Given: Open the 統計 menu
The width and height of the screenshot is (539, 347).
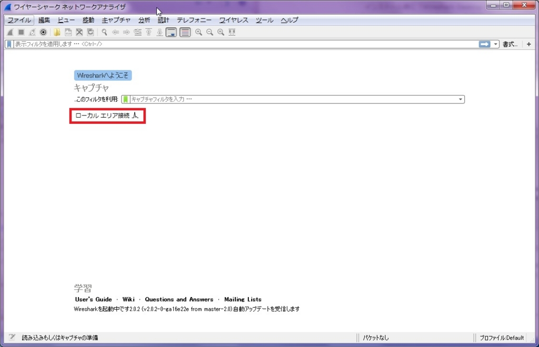Looking at the screenshot, I should [163, 20].
